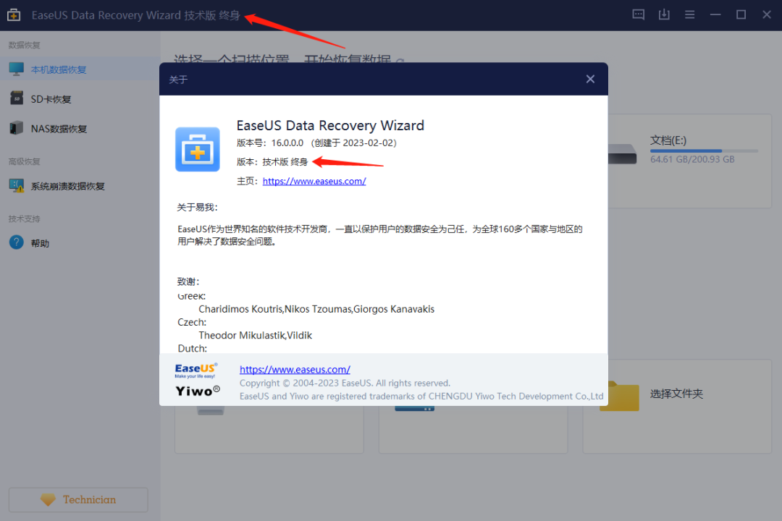The image size is (782, 521).
Task: Click the 关于易我 heading
Action: 198,208
